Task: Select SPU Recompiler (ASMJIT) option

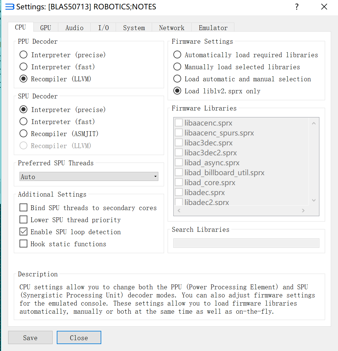Action: (23, 134)
